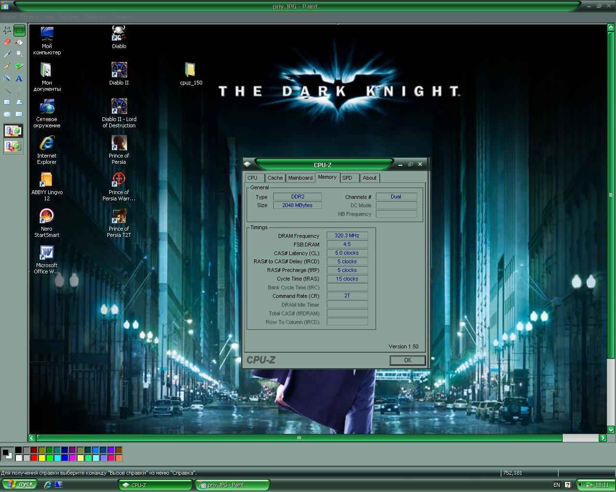Viewport: 616px width, 492px height.
Task: Choose transparent selection mode option
Action: pos(13,146)
